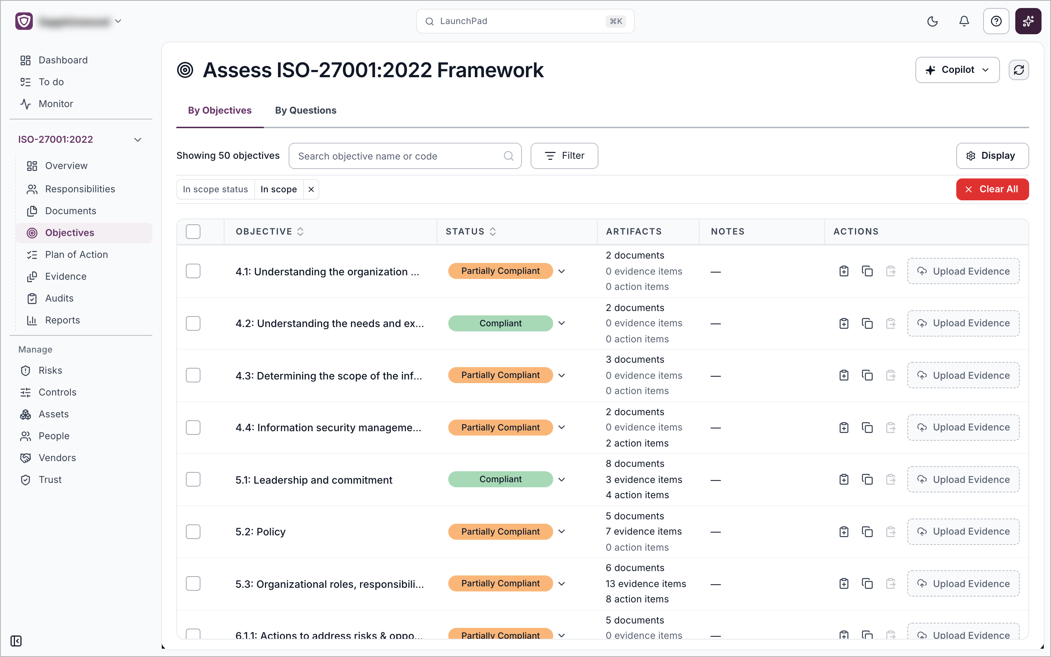The image size is (1051, 657).
Task: Click the search magnifier in objective search box
Action: pyautogui.click(x=508, y=156)
